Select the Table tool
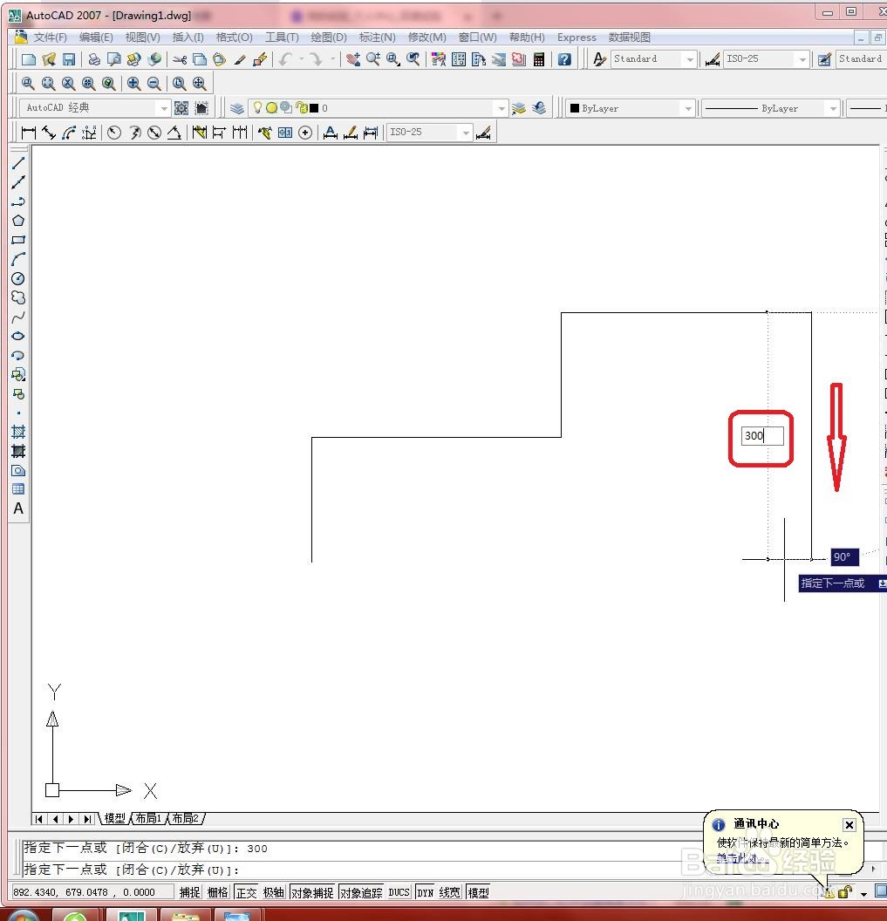This screenshot has height=921, width=887. pos(18,489)
